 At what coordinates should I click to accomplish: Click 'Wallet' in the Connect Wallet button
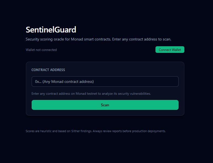click(x=176, y=50)
